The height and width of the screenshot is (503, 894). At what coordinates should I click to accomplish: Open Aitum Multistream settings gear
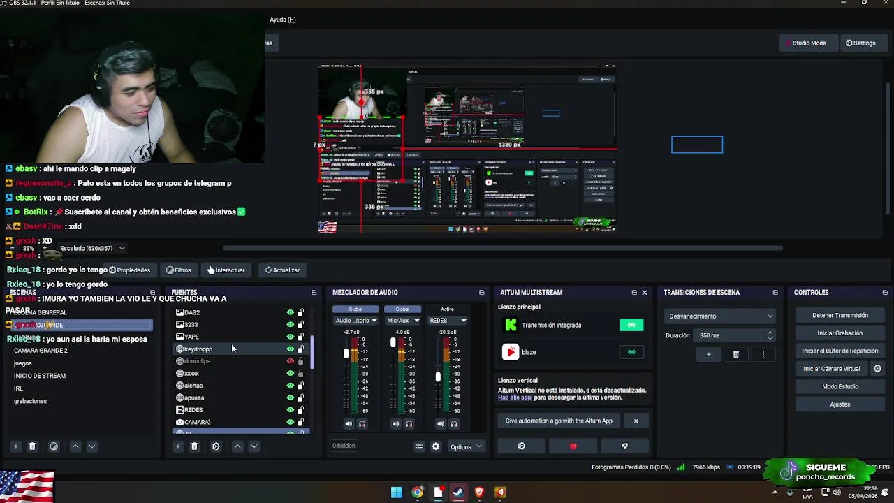pos(521,446)
